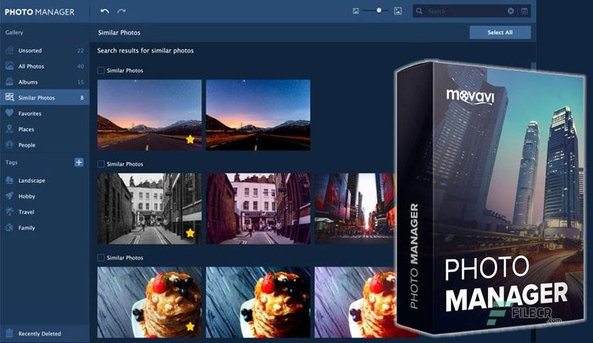
Task: Open Albums in the sidebar
Action: 45,82
